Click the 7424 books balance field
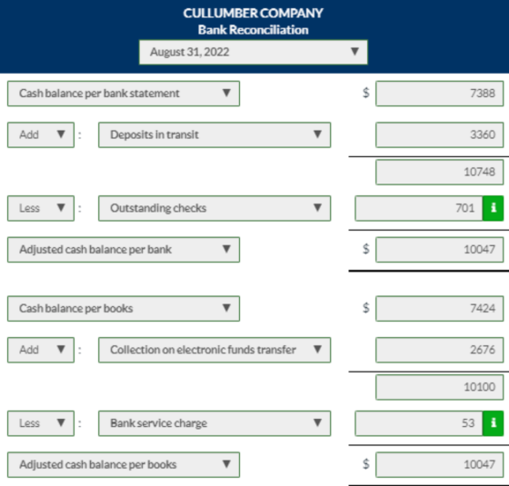This screenshot has height=486, width=509. click(x=440, y=309)
